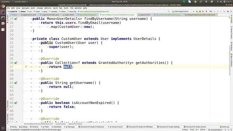Open the VCS menu
Screen dimensions: 233x131
(x=71, y=8)
